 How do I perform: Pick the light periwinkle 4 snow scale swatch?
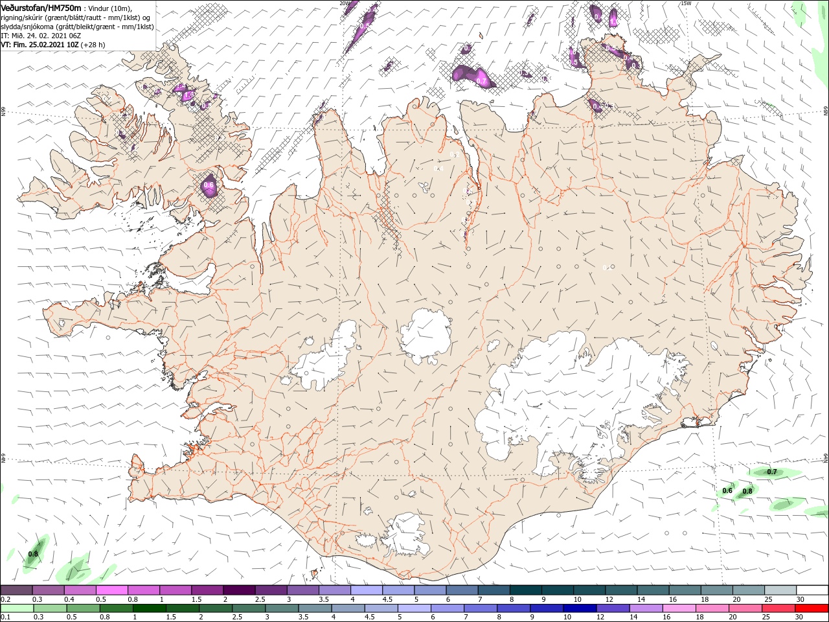coord(366,590)
